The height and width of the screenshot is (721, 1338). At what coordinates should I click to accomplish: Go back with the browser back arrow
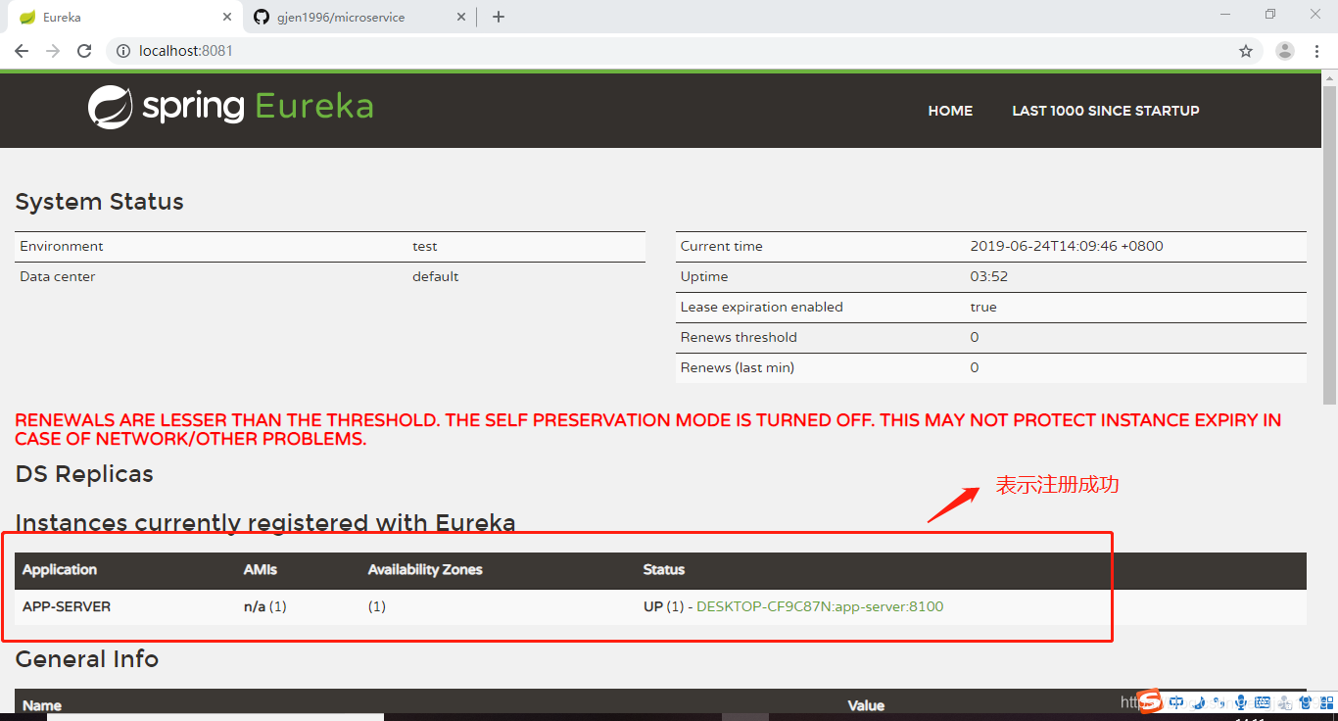coord(22,51)
